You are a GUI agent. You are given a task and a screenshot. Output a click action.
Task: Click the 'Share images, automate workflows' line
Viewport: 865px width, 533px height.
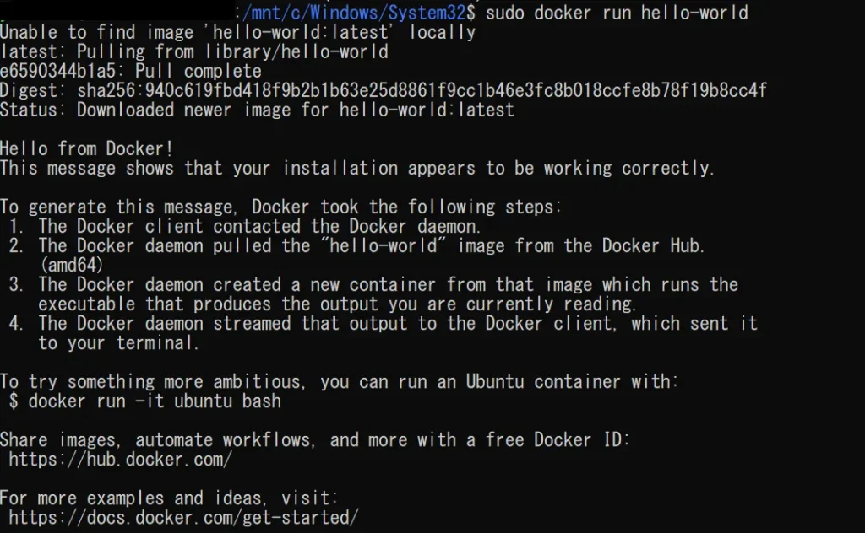[315, 440]
